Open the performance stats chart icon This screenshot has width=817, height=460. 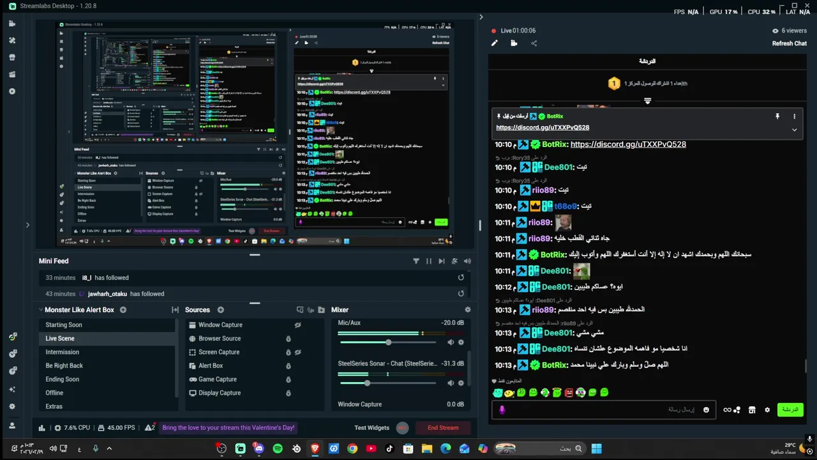pos(42,427)
